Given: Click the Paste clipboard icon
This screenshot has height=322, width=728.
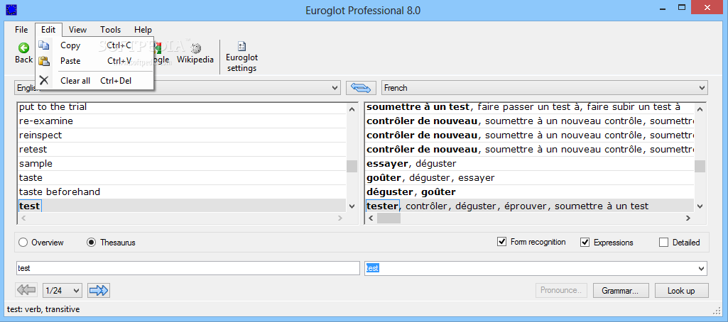Looking at the screenshot, I should pyautogui.click(x=43, y=61).
